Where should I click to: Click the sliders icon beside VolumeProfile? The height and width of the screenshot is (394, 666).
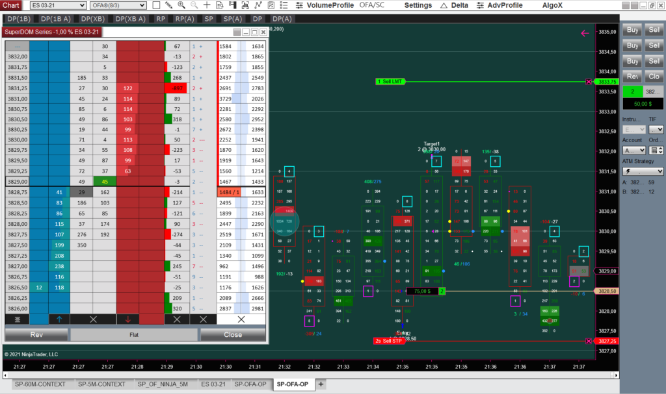tap(299, 5)
